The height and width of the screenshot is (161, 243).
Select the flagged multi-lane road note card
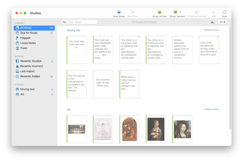pos(130,50)
